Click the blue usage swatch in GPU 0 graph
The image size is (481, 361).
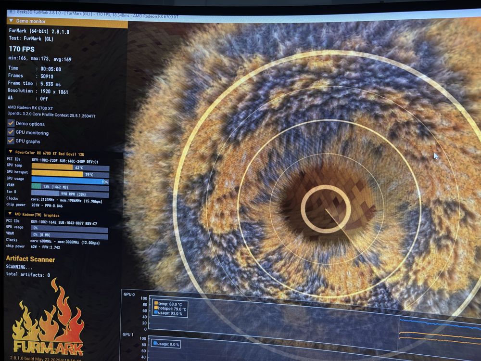156,312
